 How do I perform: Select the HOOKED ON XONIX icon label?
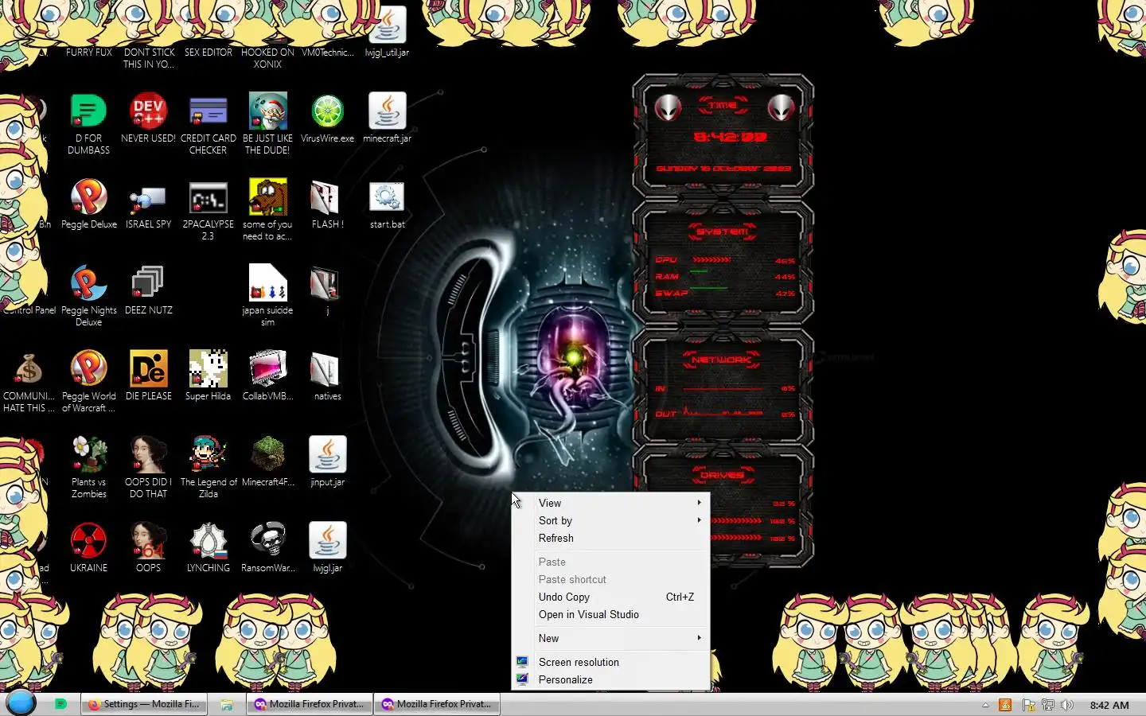pyautogui.click(x=267, y=58)
